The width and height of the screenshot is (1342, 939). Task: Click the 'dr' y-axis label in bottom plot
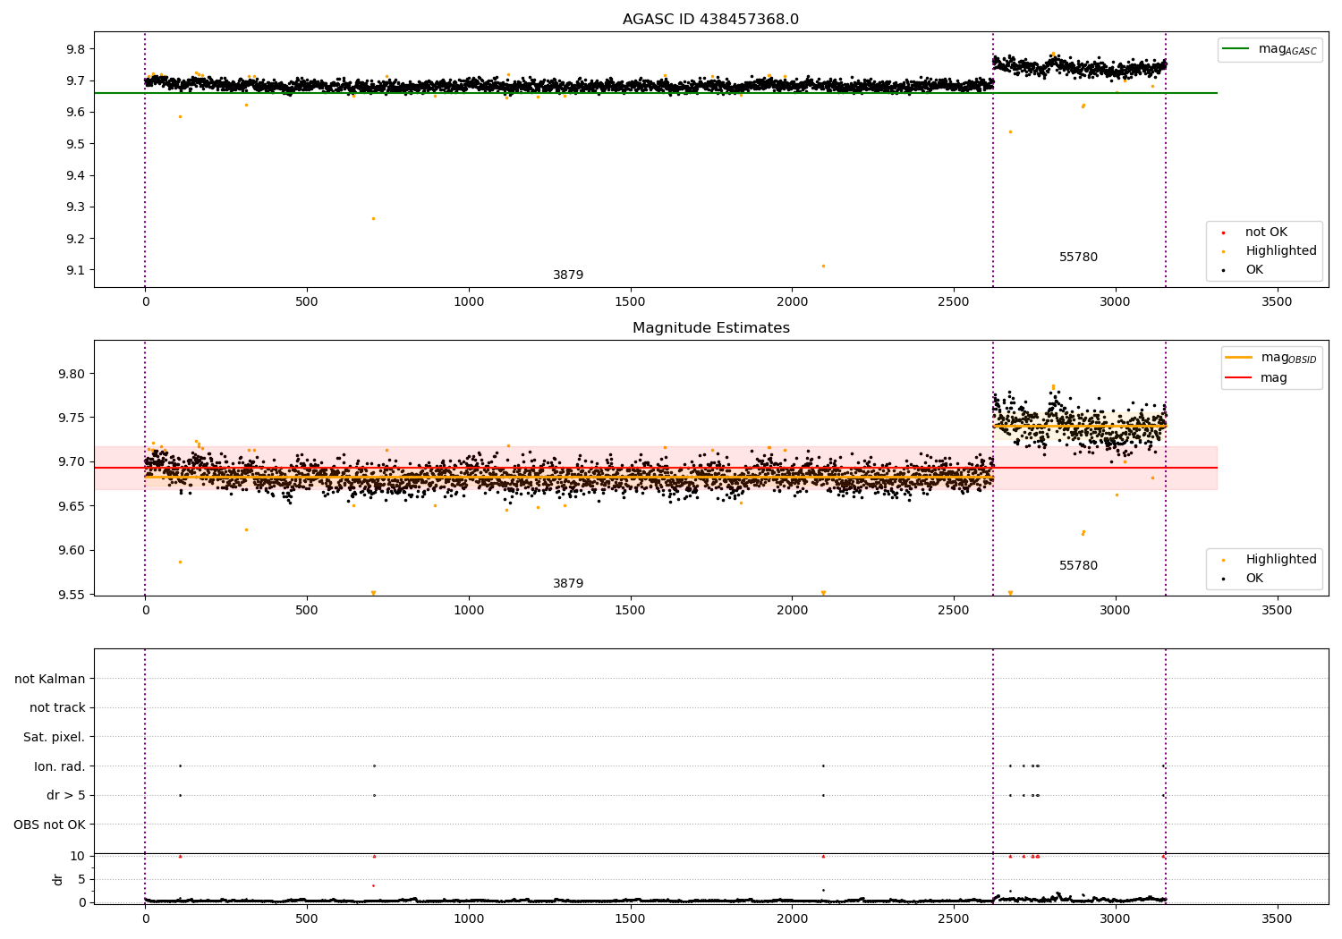tap(58, 879)
